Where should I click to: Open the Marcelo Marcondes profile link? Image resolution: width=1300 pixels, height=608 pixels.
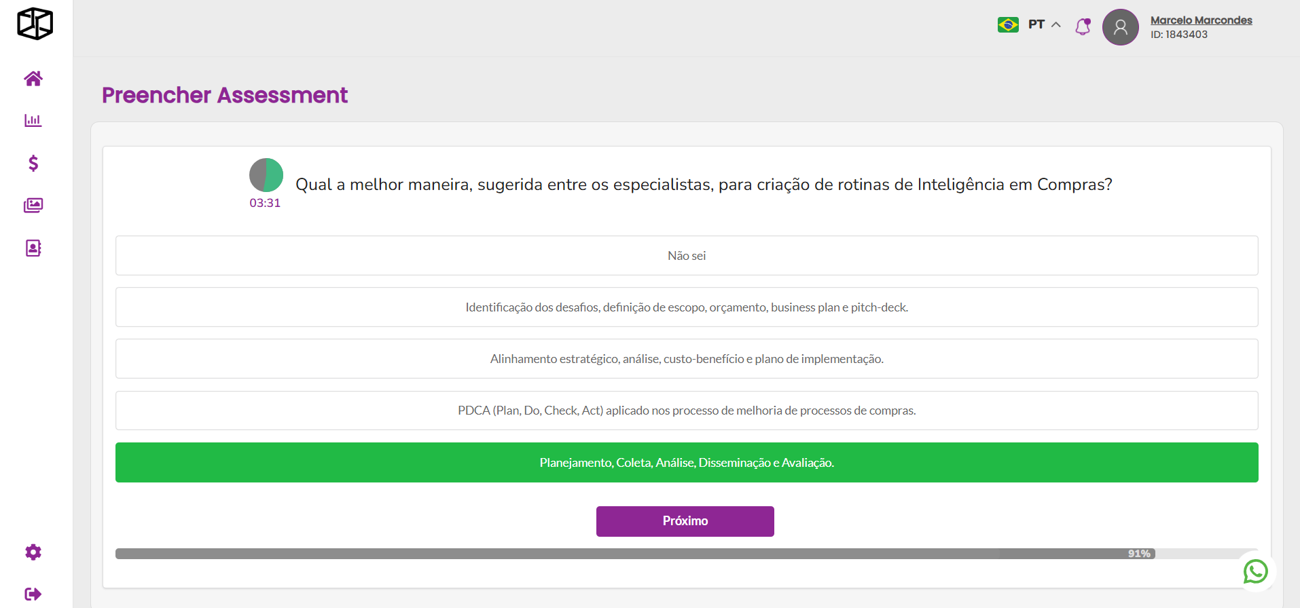click(x=1201, y=20)
